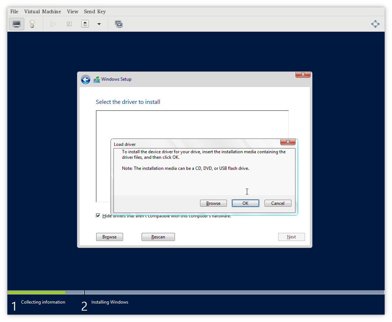Image resolution: width=392 pixels, height=322 pixels.
Task: Show the graphical console monitor icon
Action: point(17,24)
